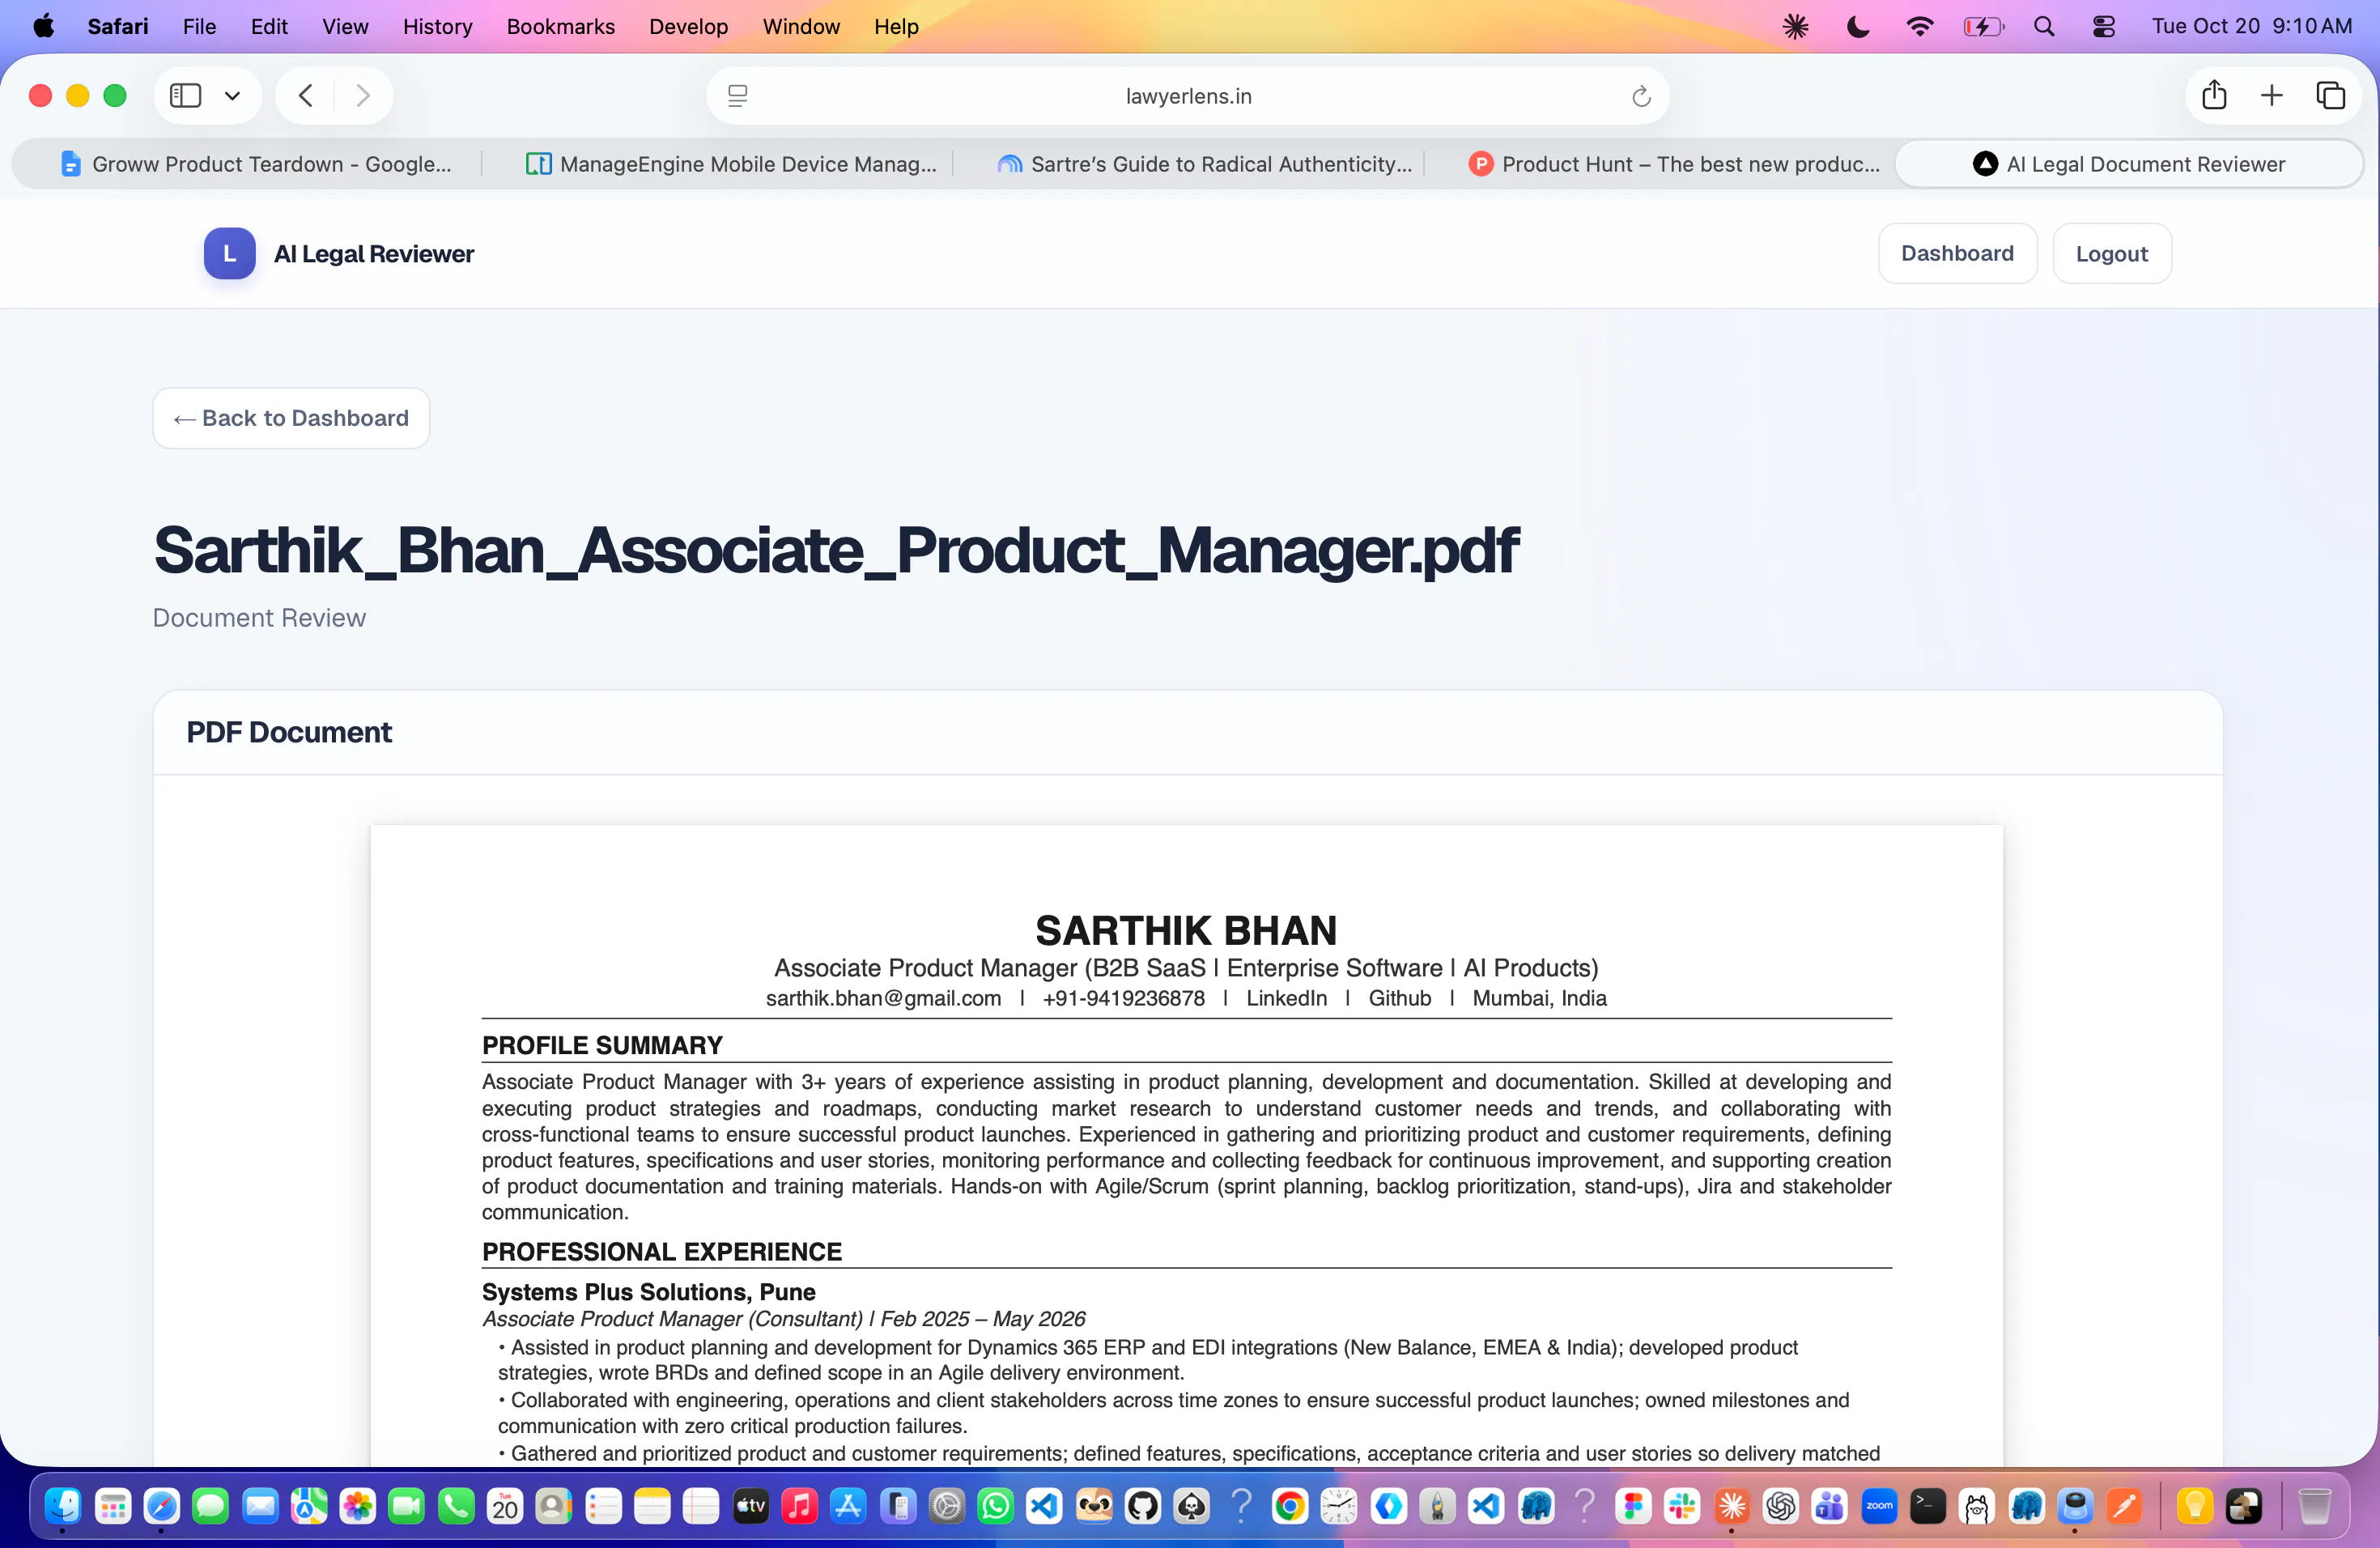
Task: Toggle Focus mode moon icon
Action: (1857, 26)
